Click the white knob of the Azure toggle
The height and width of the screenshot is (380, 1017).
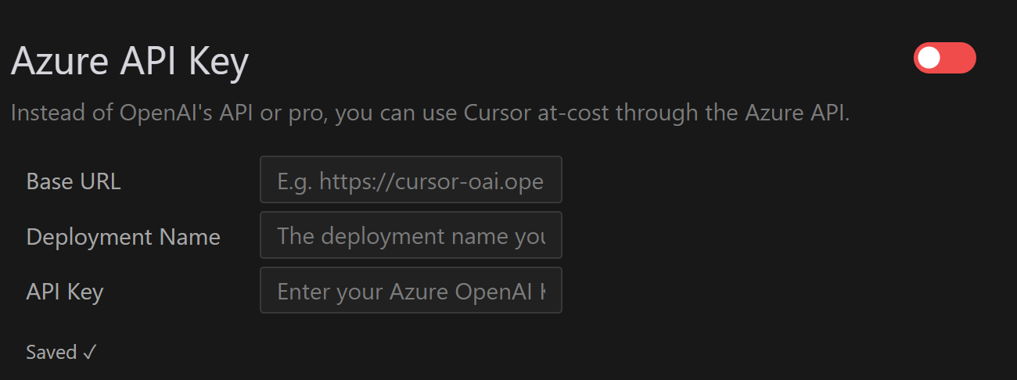click(929, 58)
